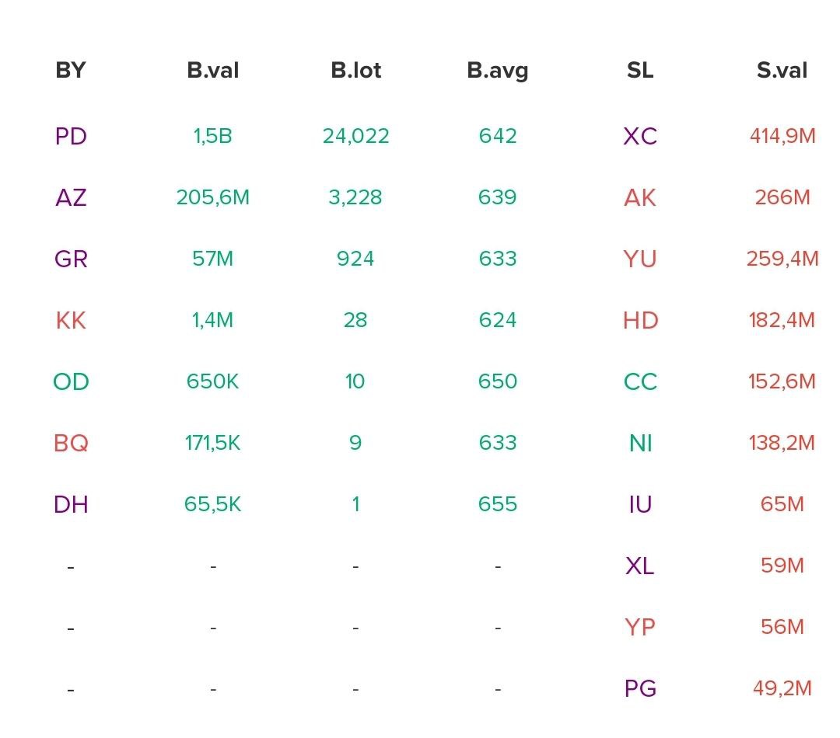Click the B.lot column header
The width and height of the screenshot is (840, 738).
355,71
